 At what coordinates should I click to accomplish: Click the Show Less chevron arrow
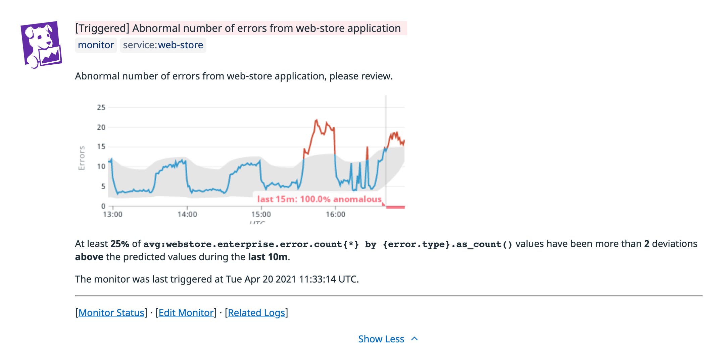[415, 339]
